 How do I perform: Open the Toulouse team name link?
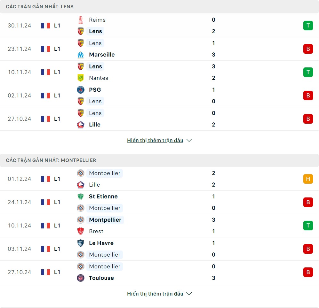(101, 278)
